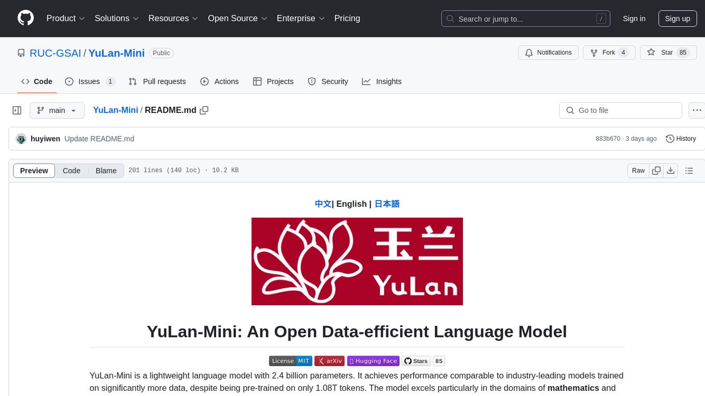Open the more file actions menu
The width and height of the screenshot is (705, 396).
(697, 110)
